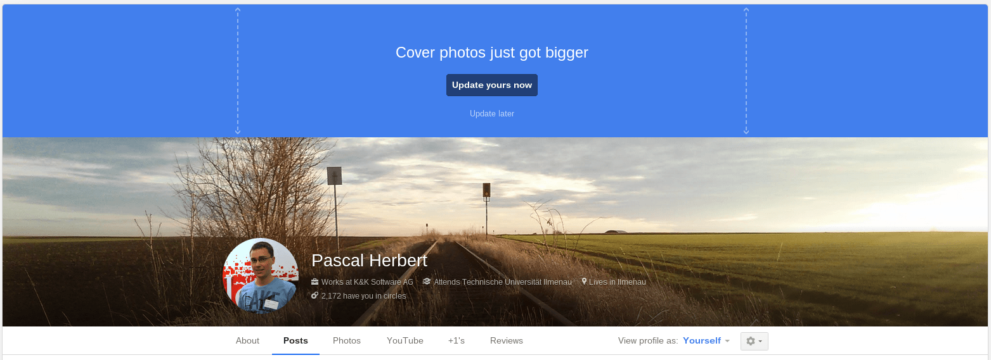This screenshot has height=360, width=991.
Task: Click the graduation cap icon beside Attends
Action: pyautogui.click(x=427, y=282)
